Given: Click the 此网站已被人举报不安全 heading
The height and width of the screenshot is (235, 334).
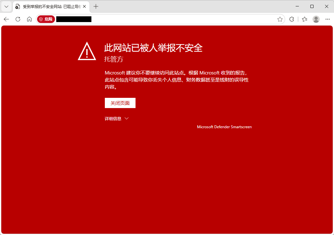Looking at the screenshot, I should click(x=153, y=48).
